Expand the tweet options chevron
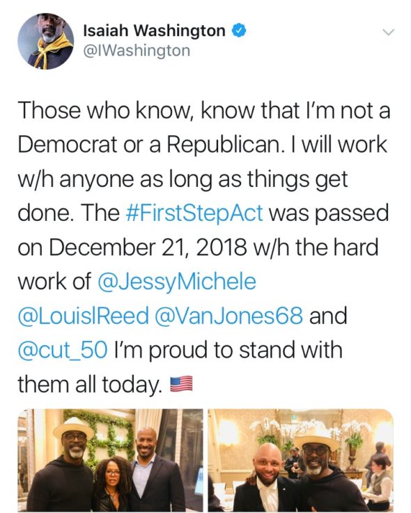Viewport: 411px width, 513px height. click(x=389, y=32)
